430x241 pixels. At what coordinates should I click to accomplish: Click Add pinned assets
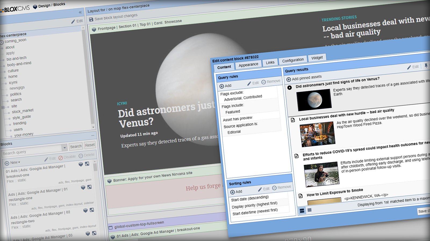pyautogui.click(x=304, y=78)
